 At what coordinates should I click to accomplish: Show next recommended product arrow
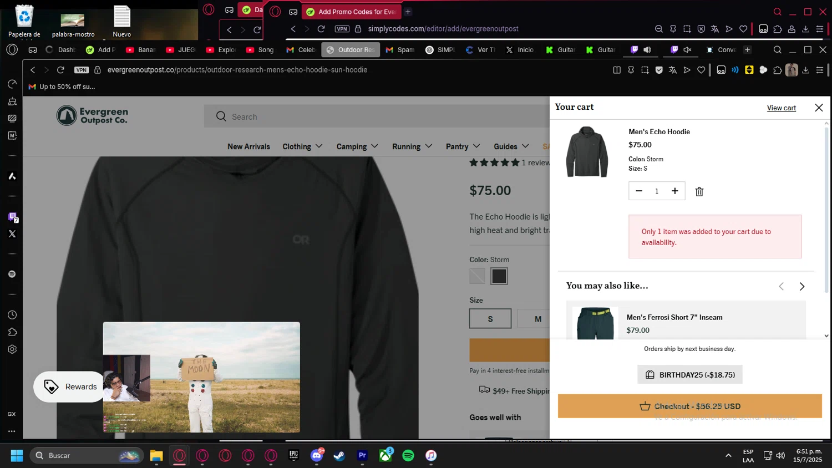tap(801, 286)
